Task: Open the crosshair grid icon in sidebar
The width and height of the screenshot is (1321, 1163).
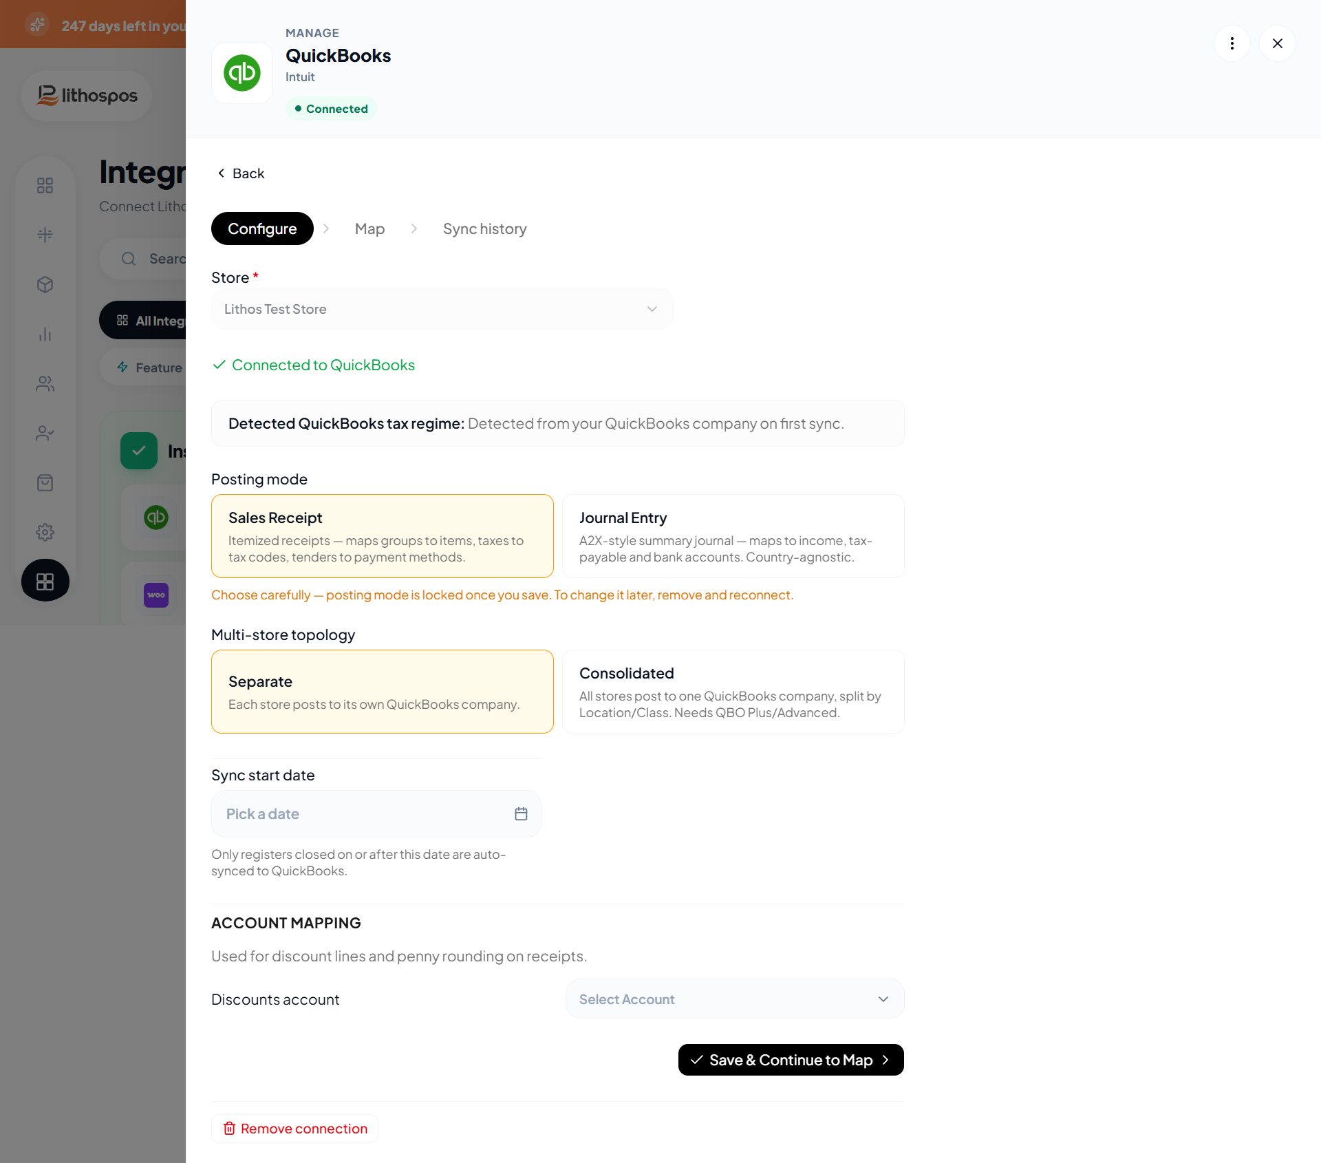Action: [45, 235]
